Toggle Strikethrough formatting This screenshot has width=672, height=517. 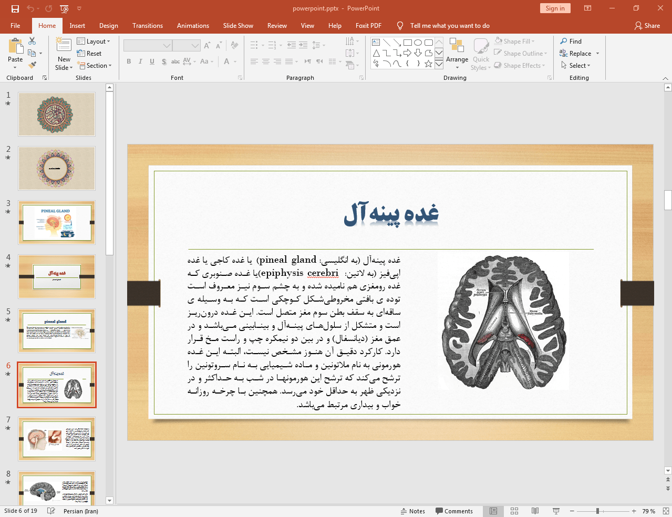coord(175,61)
